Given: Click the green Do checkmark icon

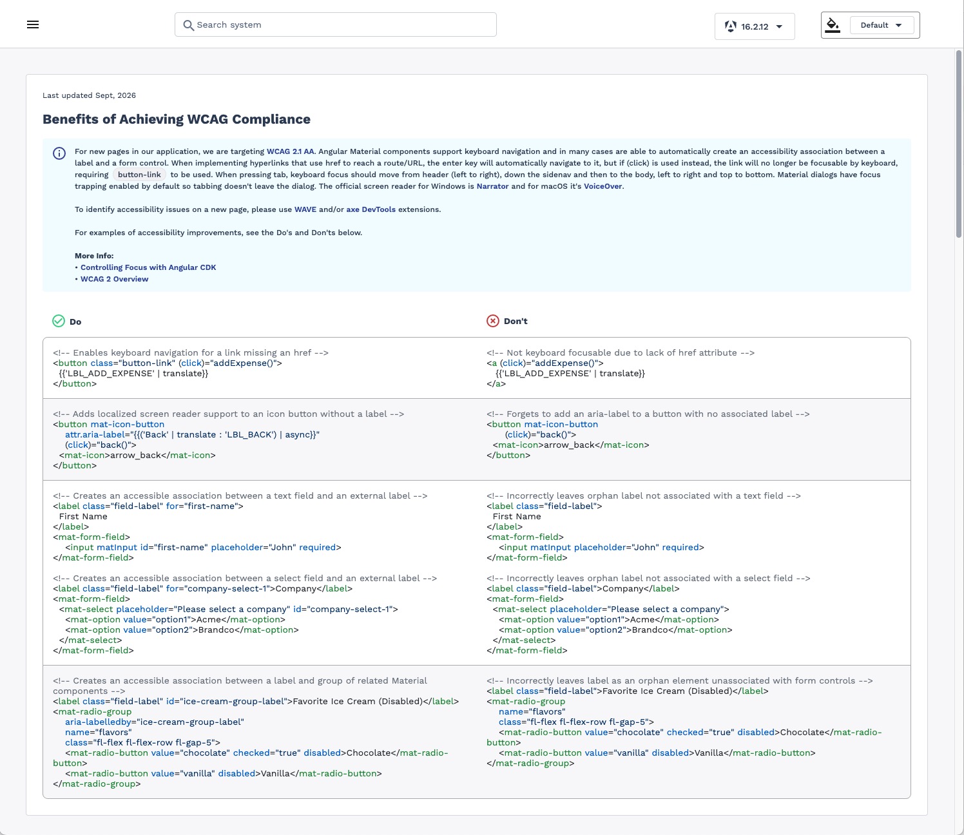Looking at the screenshot, I should click(59, 321).
